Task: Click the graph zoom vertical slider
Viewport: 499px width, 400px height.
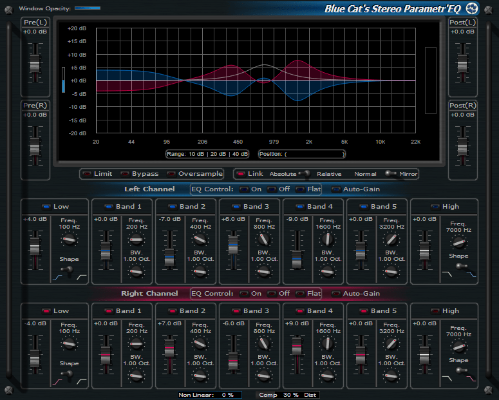Action: pyautogui.click(x=63, y=80)
